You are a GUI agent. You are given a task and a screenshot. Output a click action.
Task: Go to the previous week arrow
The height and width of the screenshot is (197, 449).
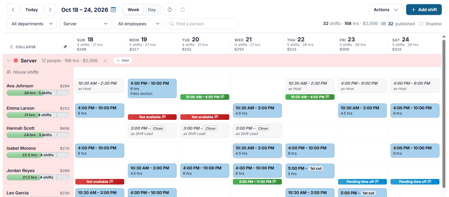tap(13, 10)
